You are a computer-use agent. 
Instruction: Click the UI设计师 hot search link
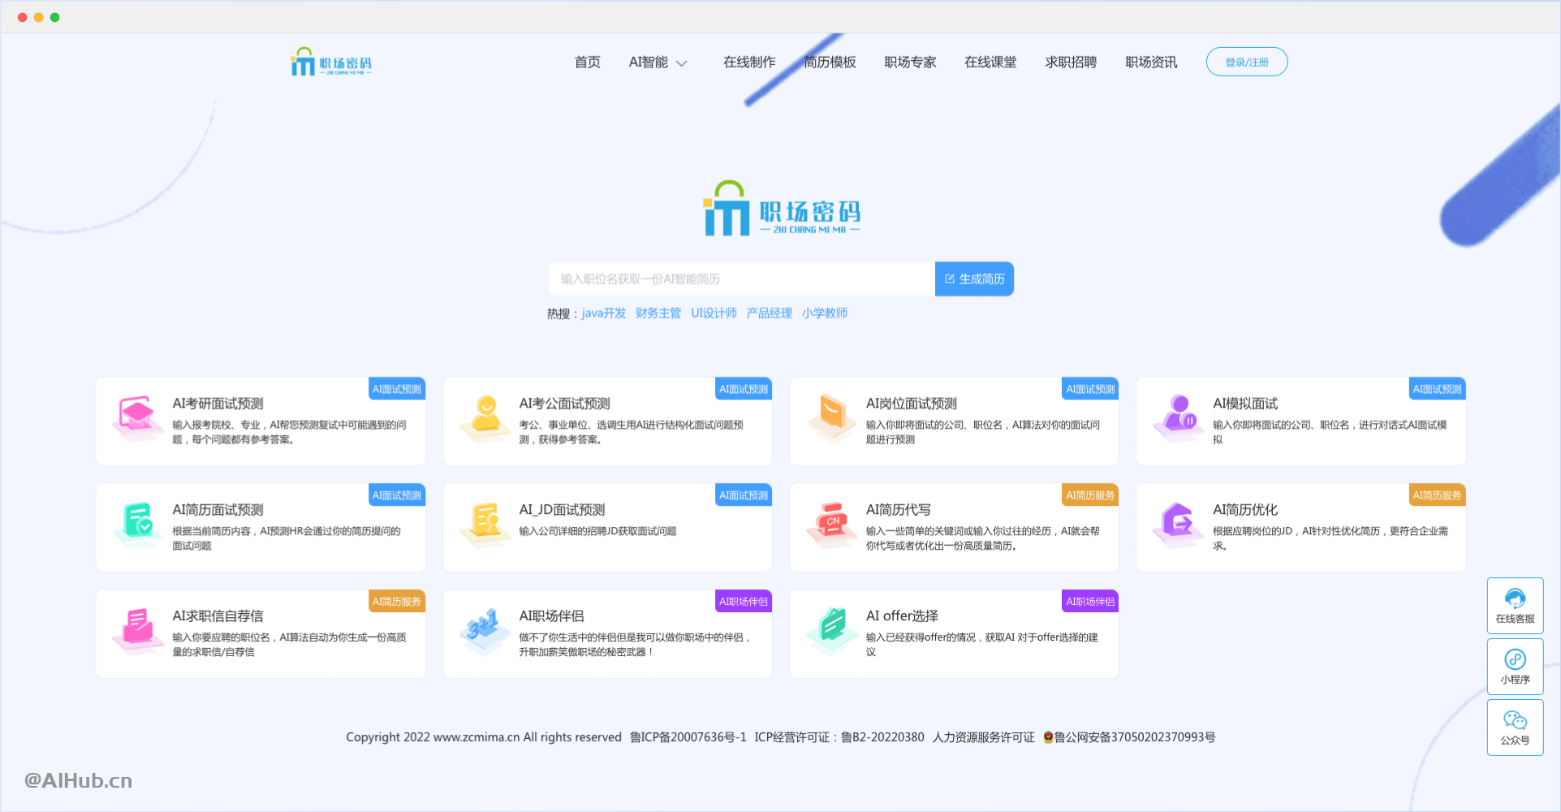(713, 313)
